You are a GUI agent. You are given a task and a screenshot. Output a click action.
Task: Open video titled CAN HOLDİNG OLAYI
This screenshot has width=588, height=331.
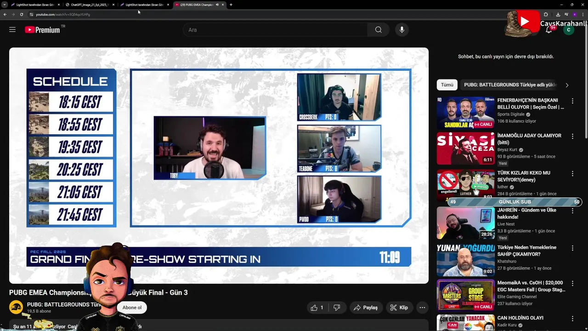pos(520,318)
